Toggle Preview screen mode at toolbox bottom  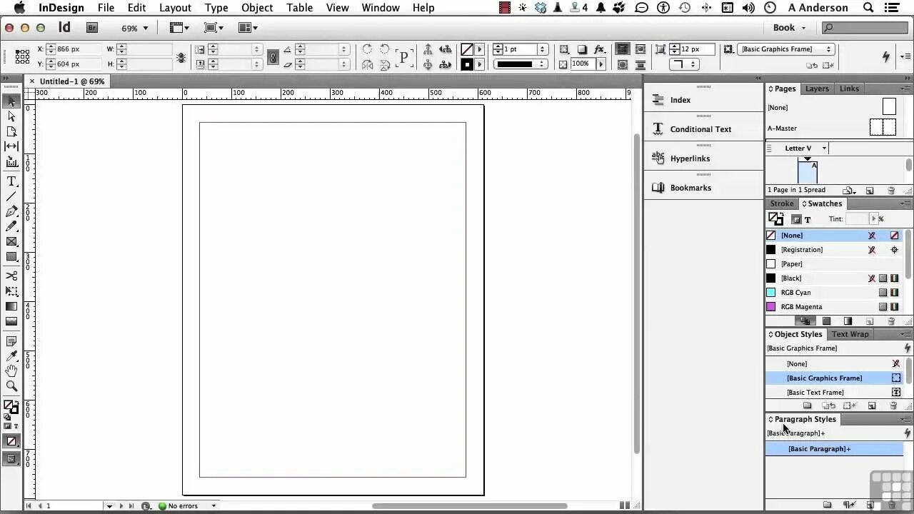click(11, 459)
